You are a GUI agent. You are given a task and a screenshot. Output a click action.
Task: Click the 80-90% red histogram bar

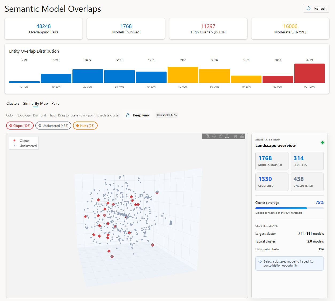click(278, 79)
